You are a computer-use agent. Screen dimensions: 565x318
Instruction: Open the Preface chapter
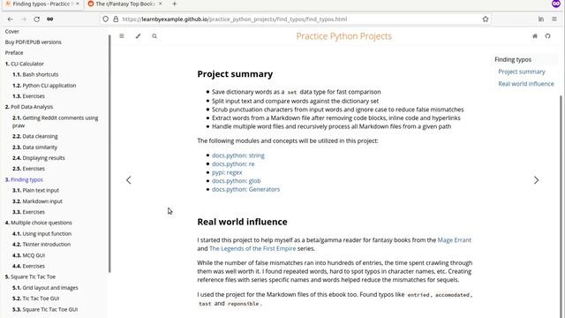pos(14,53)
